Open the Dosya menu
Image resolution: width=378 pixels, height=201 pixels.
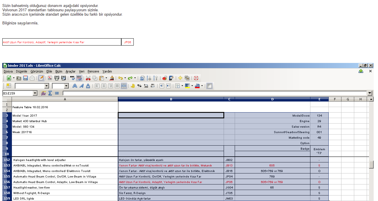(x=8, y=71)
